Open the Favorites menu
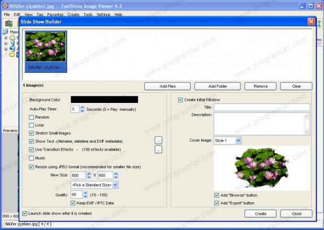 pyautogui.click(x=55, y=15)
